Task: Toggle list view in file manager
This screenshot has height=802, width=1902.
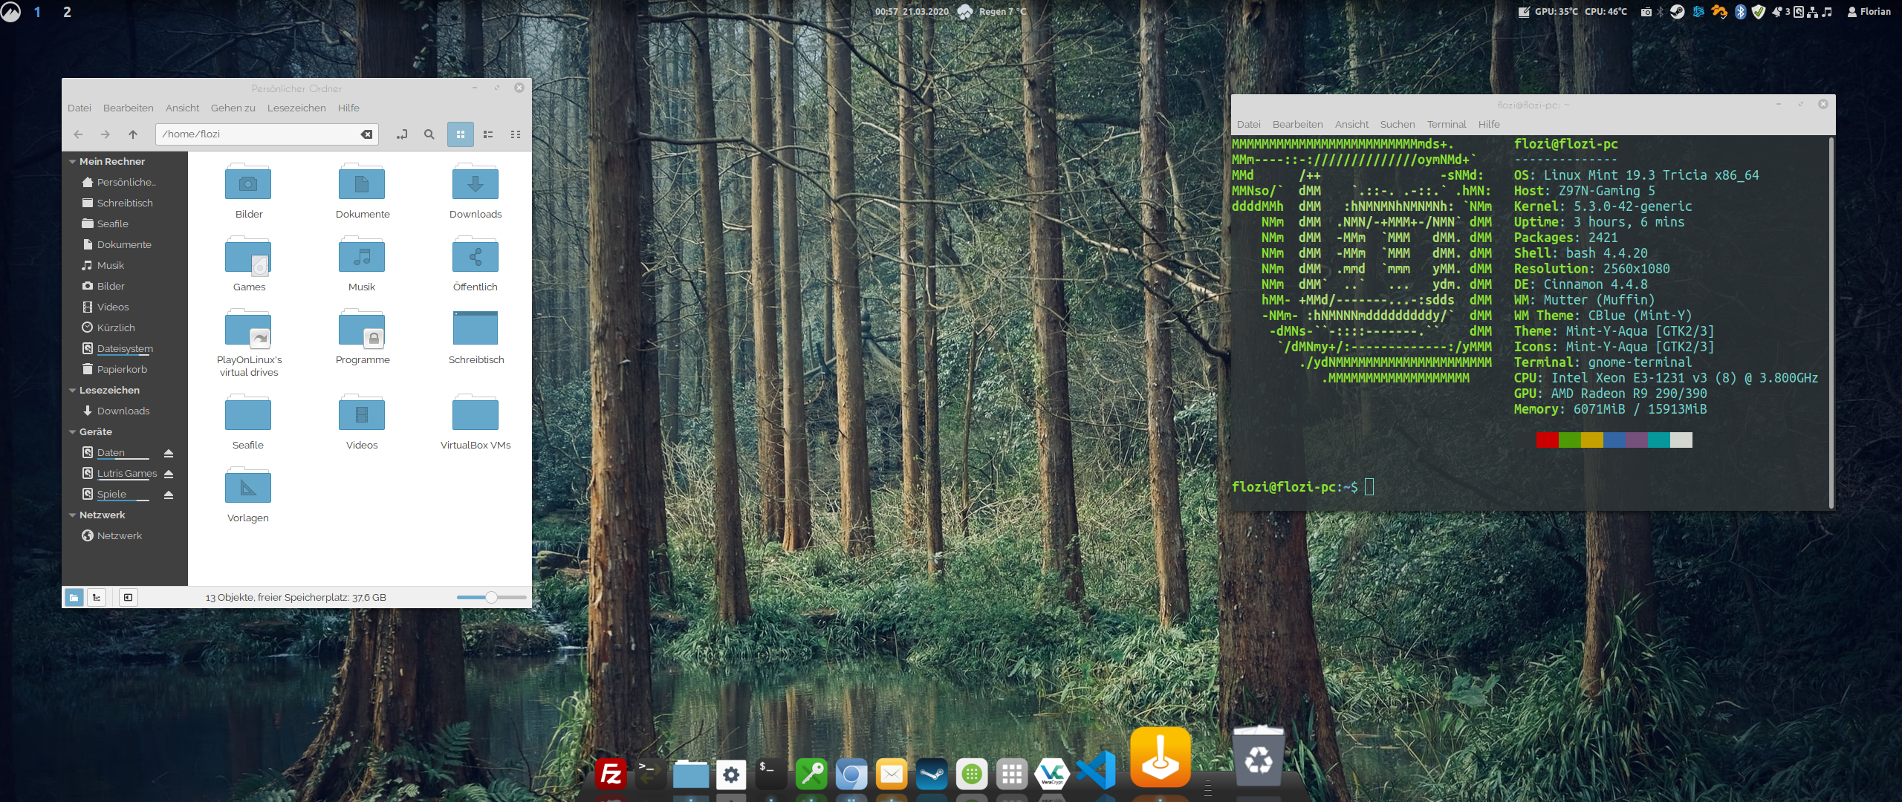Action: point(487,134)
